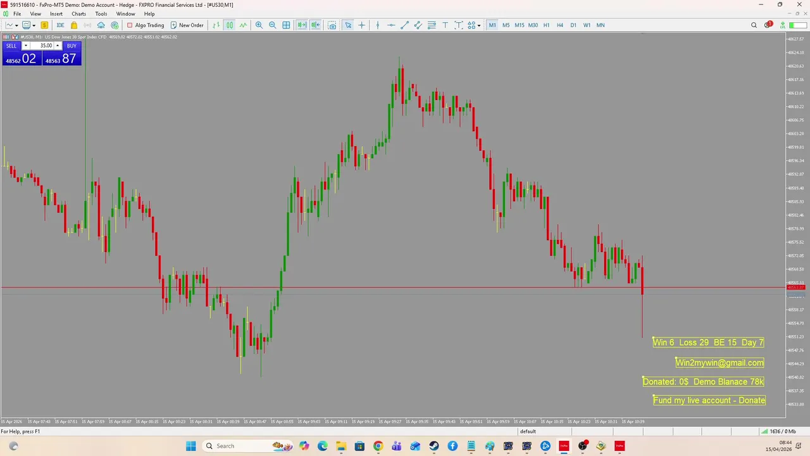
Task: Select the candlestick chart type
Action: 230,25
